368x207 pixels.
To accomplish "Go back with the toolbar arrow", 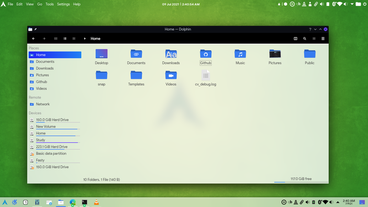I will pyautogui.click(x=33, y=39).
